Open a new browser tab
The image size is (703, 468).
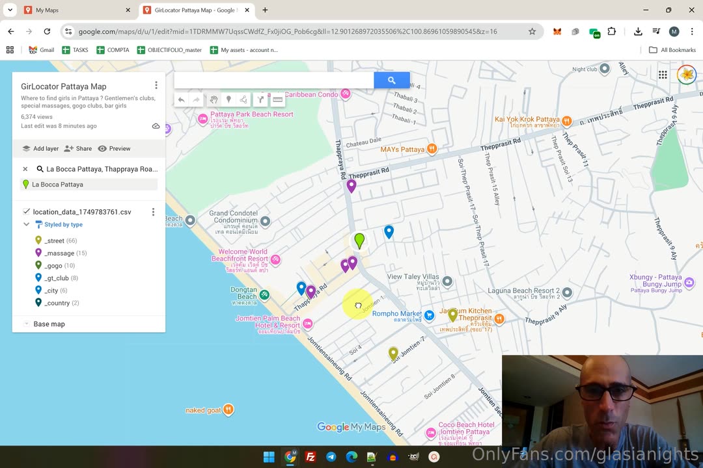click(265, 10)
